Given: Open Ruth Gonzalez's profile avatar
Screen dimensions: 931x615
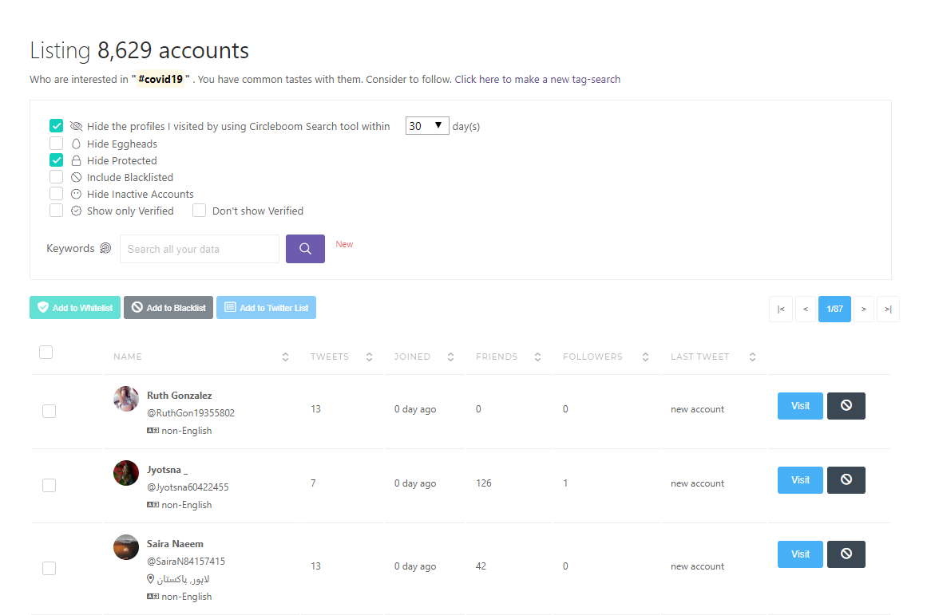Looking at the screenshot, I should 126,399.
